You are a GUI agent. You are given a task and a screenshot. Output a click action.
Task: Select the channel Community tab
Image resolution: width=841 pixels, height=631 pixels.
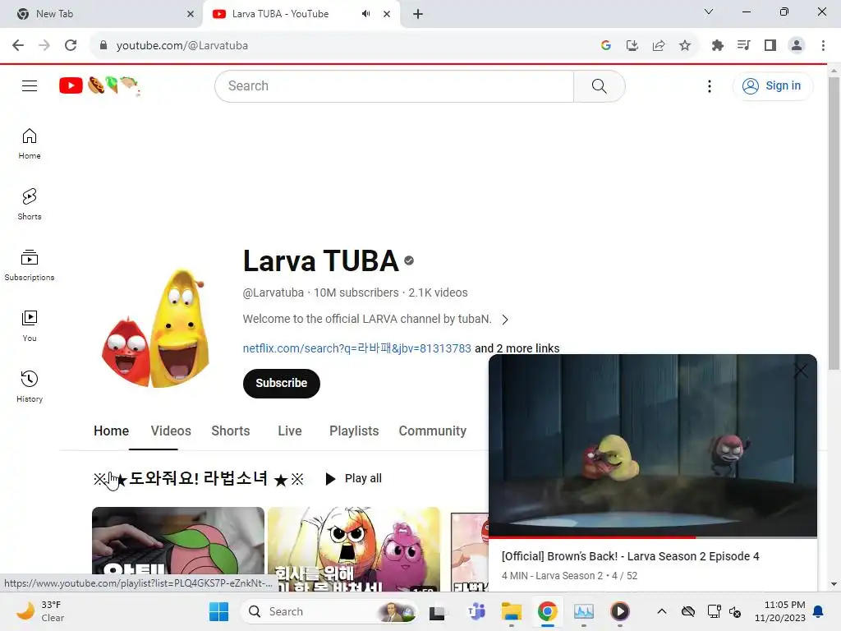click(432, 431)
